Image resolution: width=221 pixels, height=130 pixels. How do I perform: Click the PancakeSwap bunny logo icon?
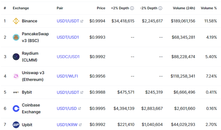click(16, 37)
